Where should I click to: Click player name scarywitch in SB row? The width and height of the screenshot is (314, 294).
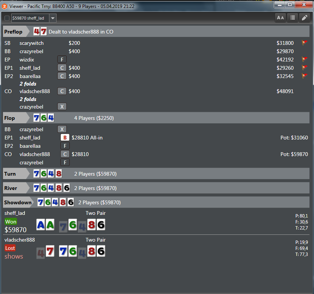coord(31,43)
